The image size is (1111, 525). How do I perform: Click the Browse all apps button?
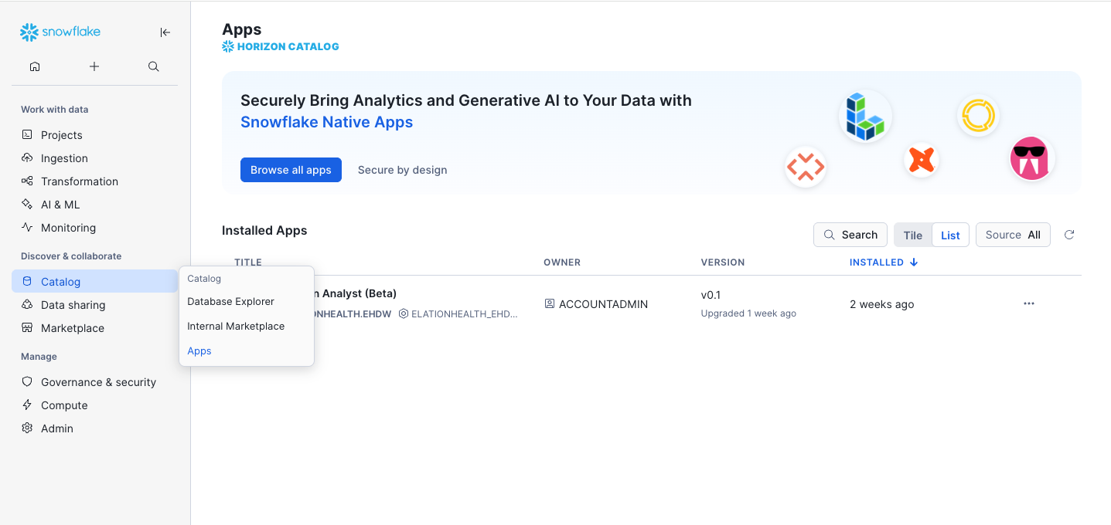tap(291, 170)
